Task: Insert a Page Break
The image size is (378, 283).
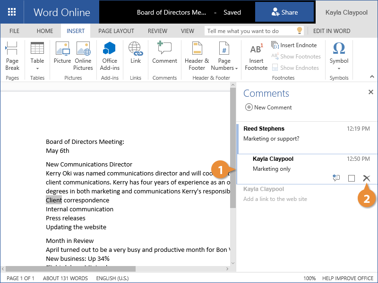Action: pos(12,56)
